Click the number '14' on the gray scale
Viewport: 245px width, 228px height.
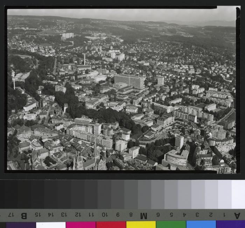coord(51,215)
